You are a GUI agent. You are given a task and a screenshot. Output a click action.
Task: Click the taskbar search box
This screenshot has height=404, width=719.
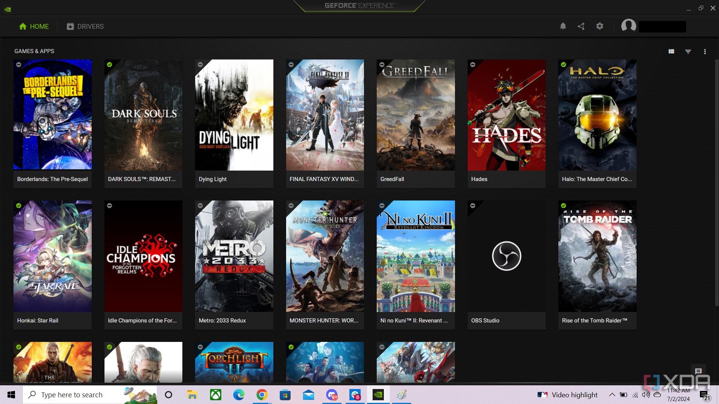pos(90,395)
